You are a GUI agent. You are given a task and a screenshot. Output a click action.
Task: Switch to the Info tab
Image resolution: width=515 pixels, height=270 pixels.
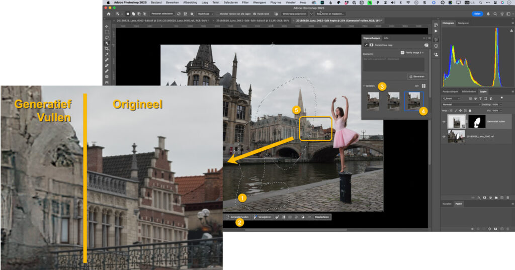coord(386,38)
